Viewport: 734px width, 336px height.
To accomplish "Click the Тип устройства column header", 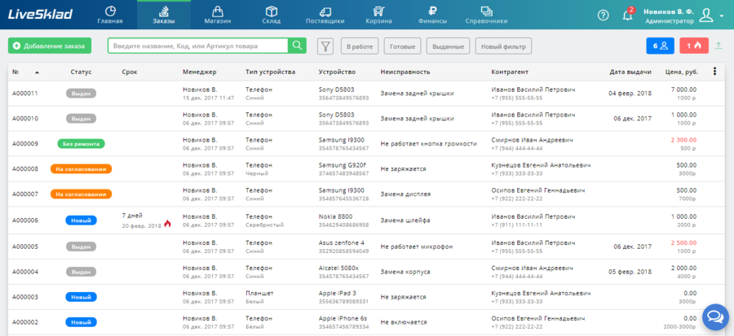I will pyautogui.click(x=271, y=72).
